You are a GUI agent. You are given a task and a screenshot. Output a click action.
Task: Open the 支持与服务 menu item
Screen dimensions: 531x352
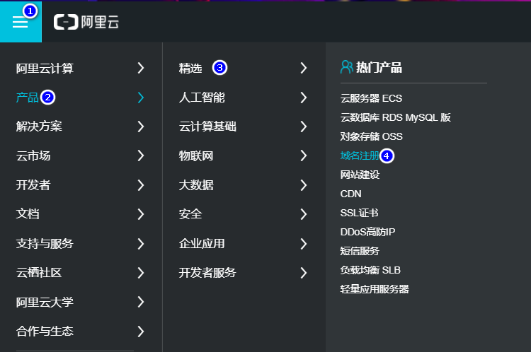[x=45, y=244]
